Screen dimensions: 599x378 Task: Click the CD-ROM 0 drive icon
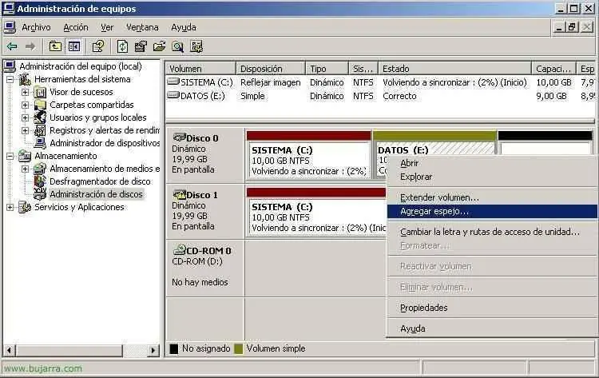[x=179, y=250]
